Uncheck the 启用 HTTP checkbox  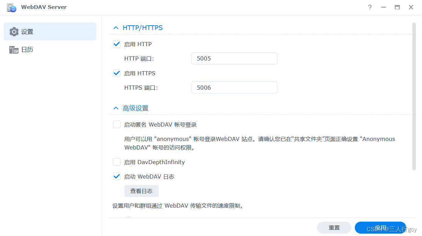(x=117, y=44)
